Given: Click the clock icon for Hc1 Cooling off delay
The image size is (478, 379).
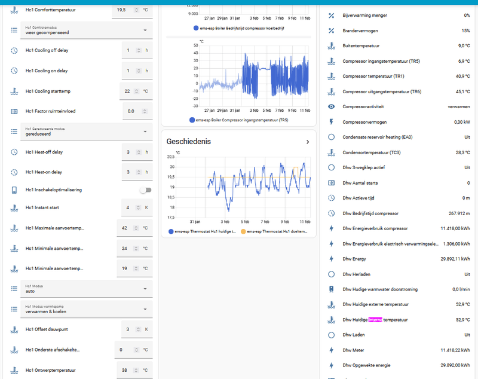Looking at the screenshot, I should click(14, 50).
